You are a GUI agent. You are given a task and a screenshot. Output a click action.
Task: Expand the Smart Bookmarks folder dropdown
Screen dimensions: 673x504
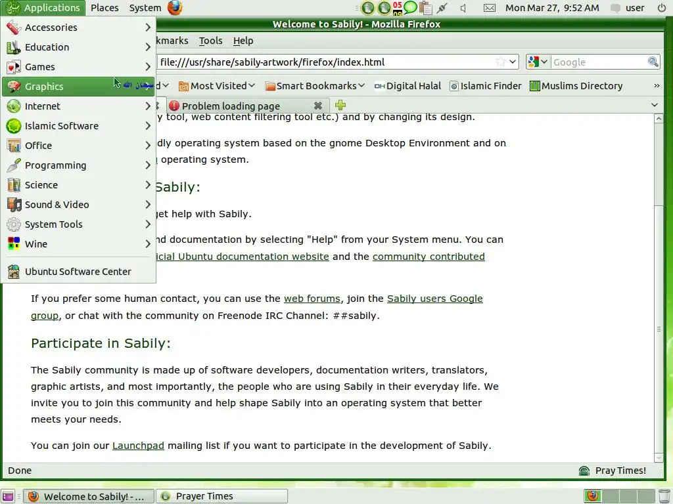315,86
